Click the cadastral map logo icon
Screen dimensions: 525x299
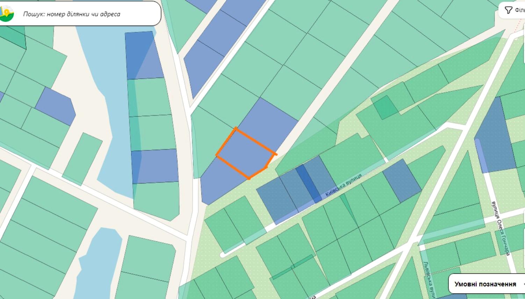pos(6,14)
